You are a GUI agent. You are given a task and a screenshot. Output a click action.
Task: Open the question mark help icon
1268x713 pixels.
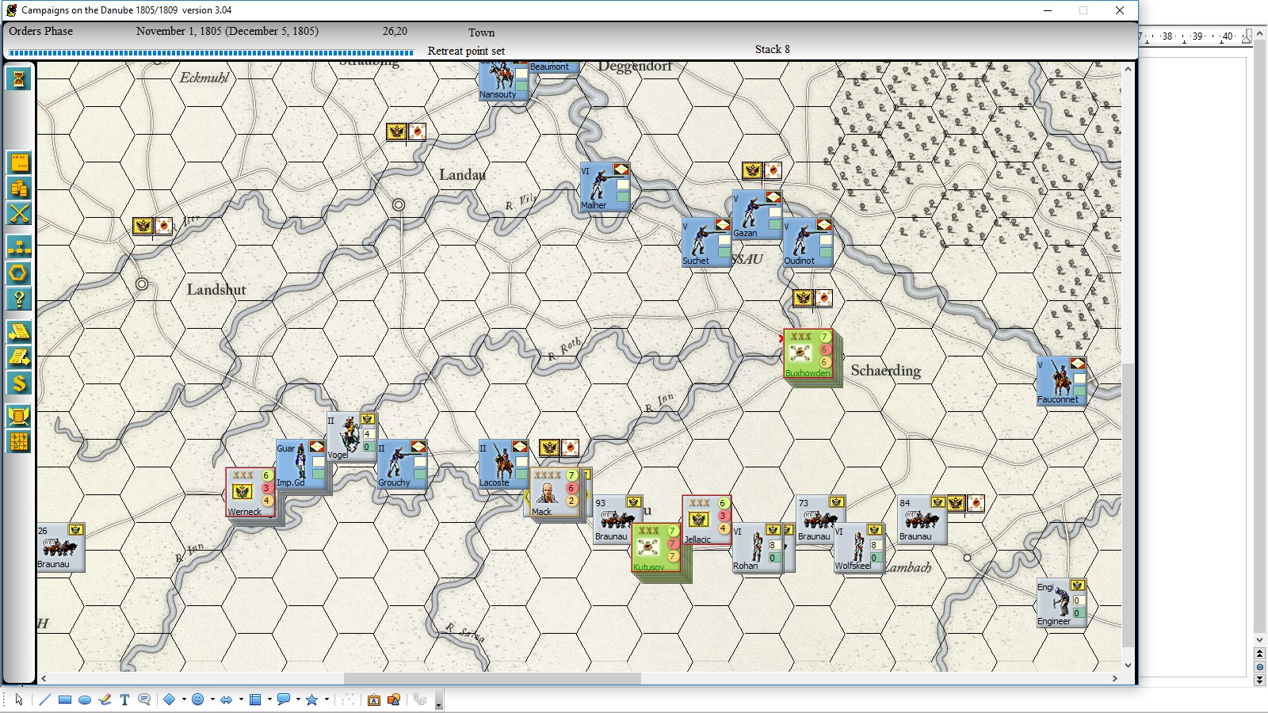[x=19, y=299]
